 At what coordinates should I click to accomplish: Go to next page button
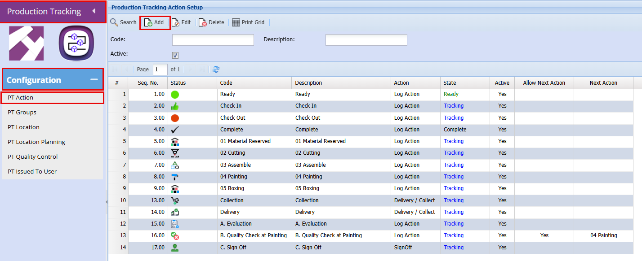click(x=190, y=70)
